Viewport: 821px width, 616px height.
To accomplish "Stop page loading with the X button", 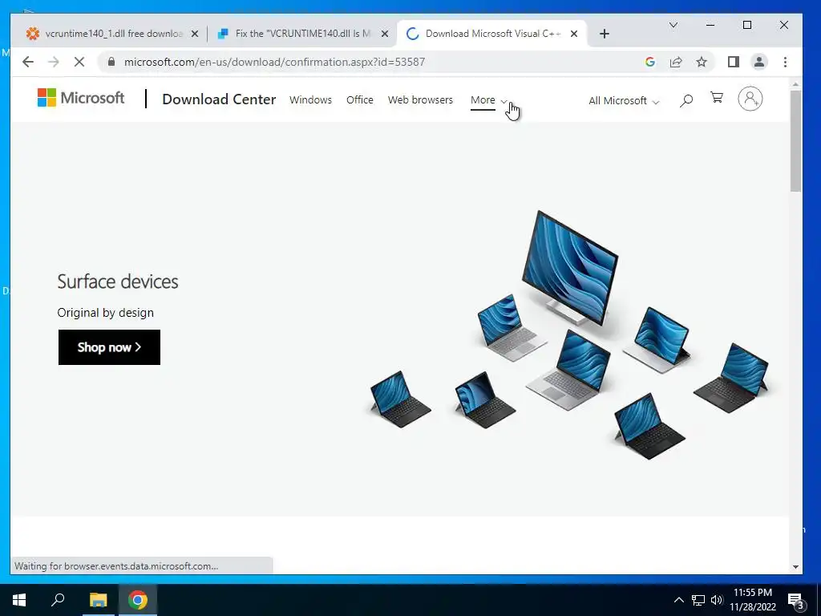I will (79, 62).
